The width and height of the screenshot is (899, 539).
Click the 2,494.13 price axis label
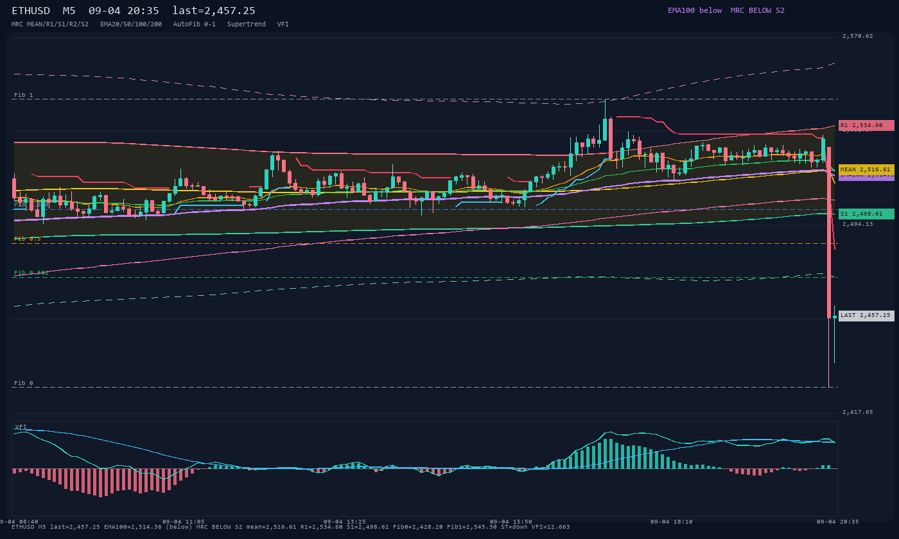pos(858,224)
